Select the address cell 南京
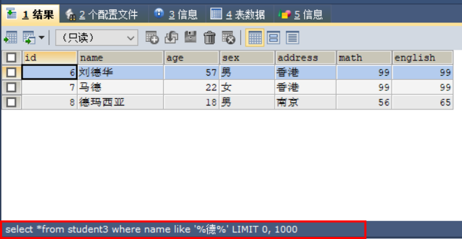The width and height of the screenshot is (462, 239). (x=306, y=102)
